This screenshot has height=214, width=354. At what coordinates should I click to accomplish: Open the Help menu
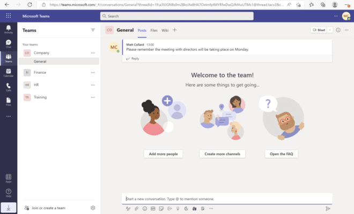(9, 193)
